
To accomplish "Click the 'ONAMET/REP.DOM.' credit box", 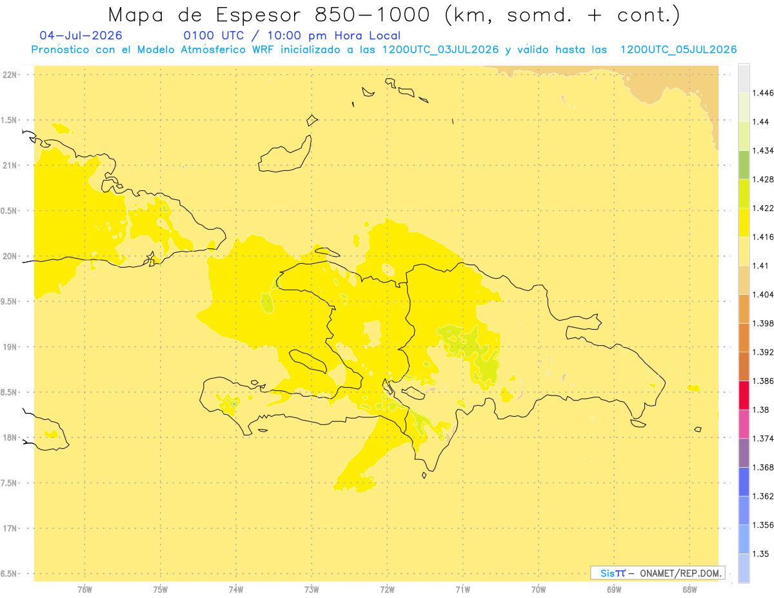I will (658, 573).
